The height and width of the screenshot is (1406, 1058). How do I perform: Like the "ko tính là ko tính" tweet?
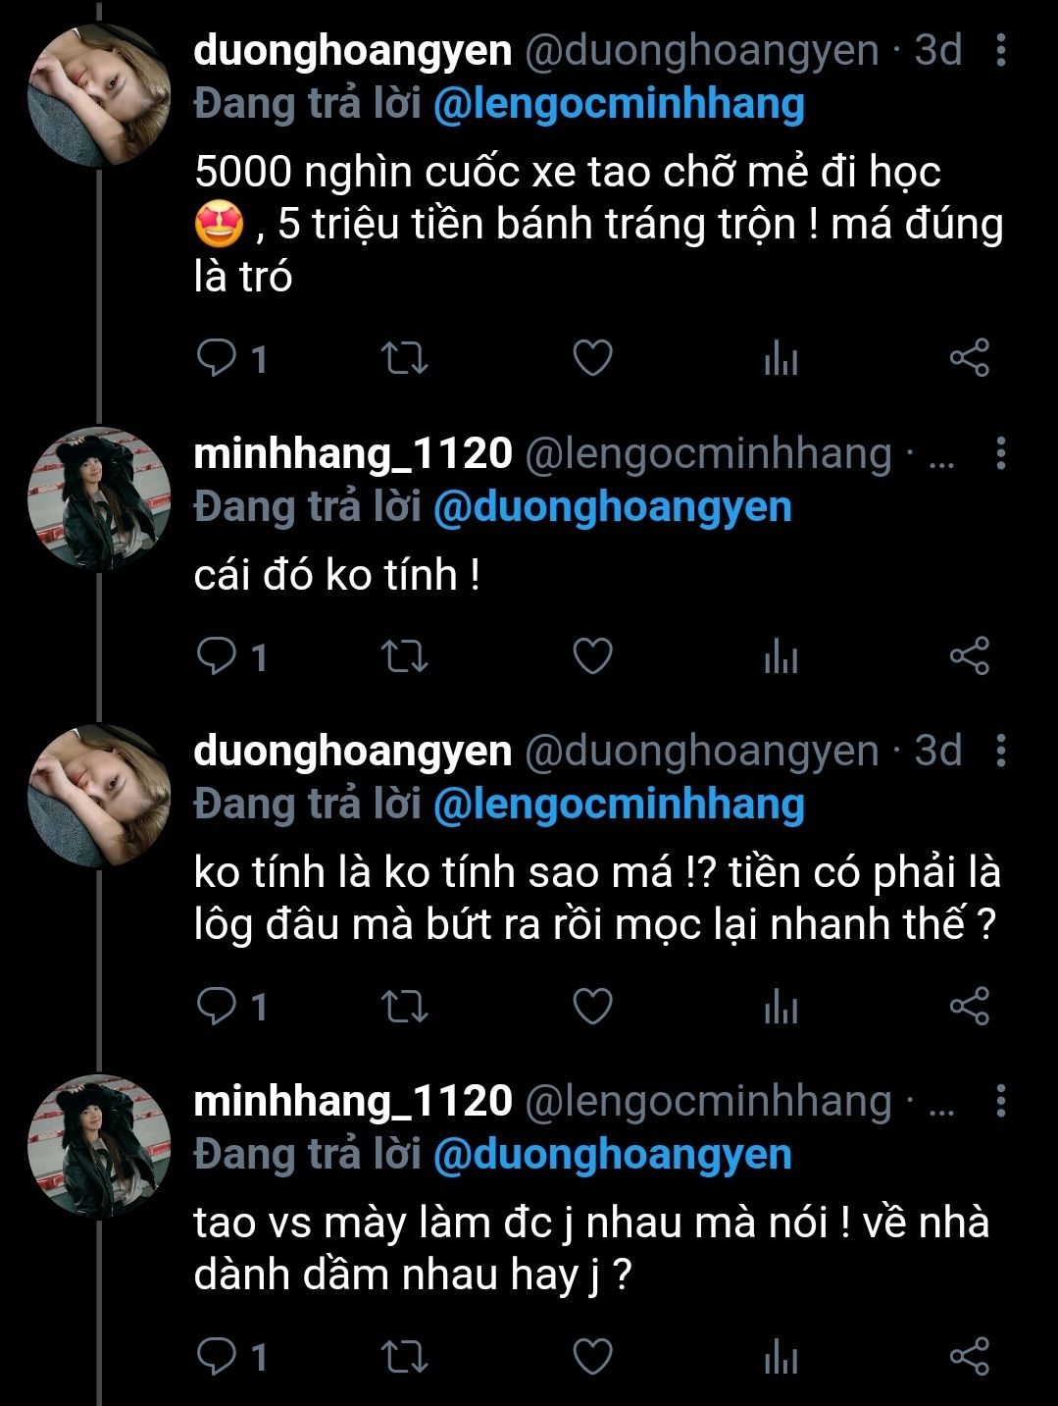592,1006
